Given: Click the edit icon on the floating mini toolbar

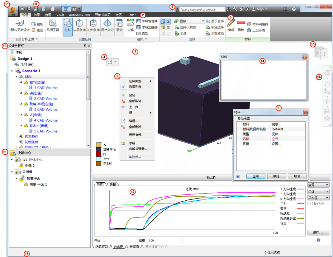Looking at the screenshot, I should (x=110, y=62).
